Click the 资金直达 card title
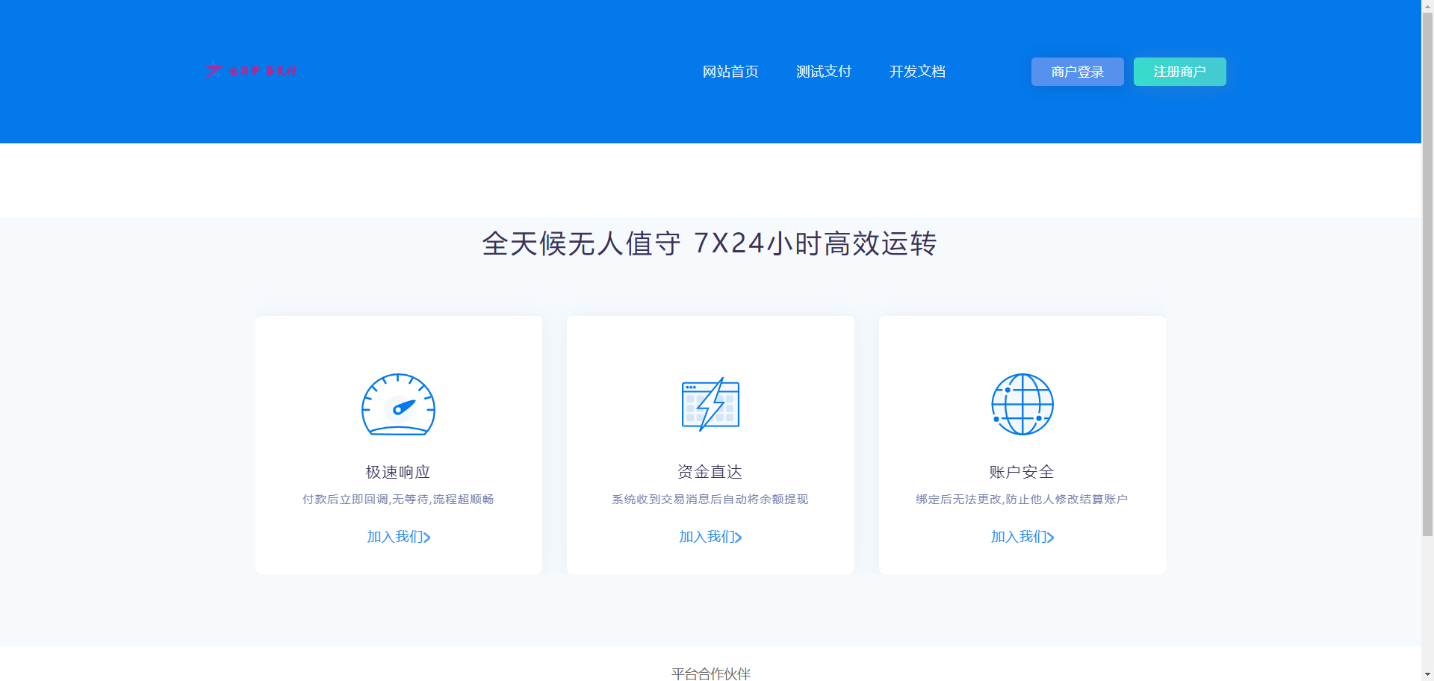 710,472
